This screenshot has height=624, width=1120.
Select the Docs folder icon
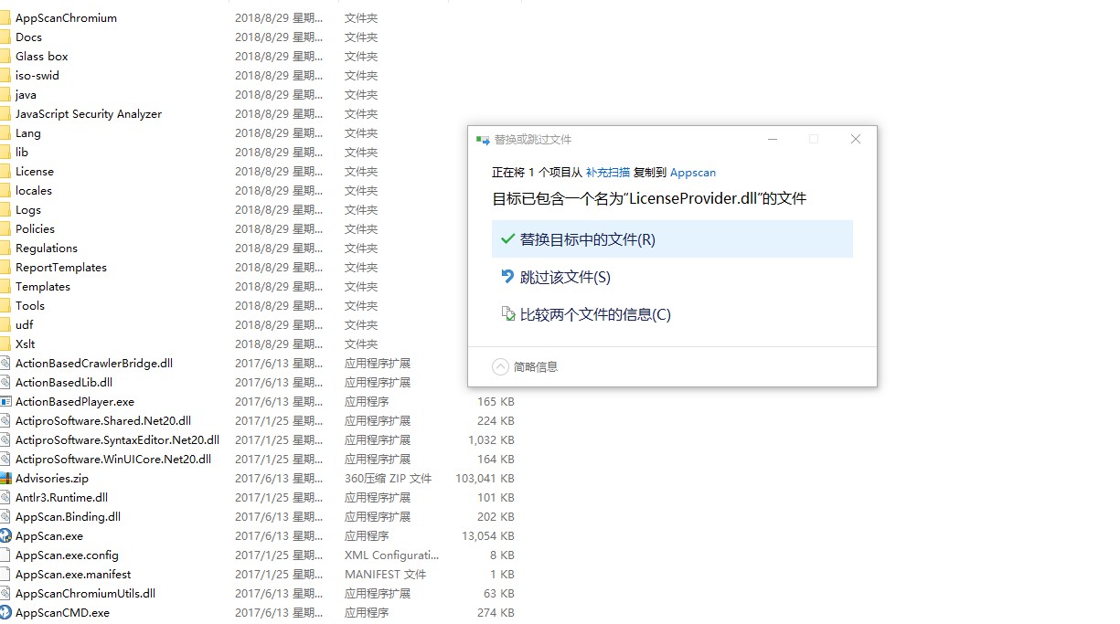[x=5, y=37]
